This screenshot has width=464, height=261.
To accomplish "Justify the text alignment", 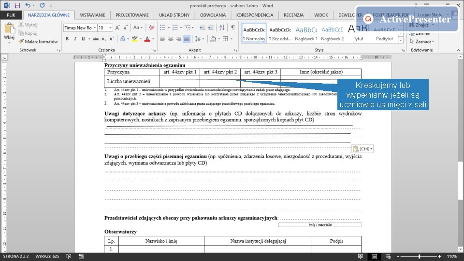I will click(187, 39).
